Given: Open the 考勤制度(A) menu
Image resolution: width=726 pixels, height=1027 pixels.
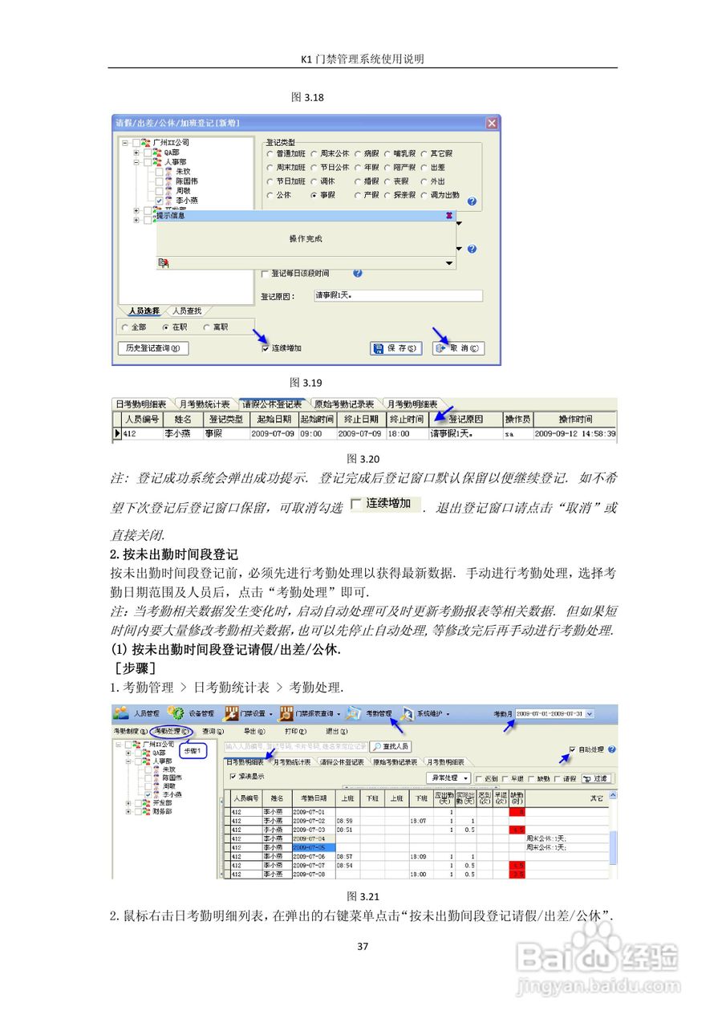Looking at the screenshot, I should click(x=130, y=731).
